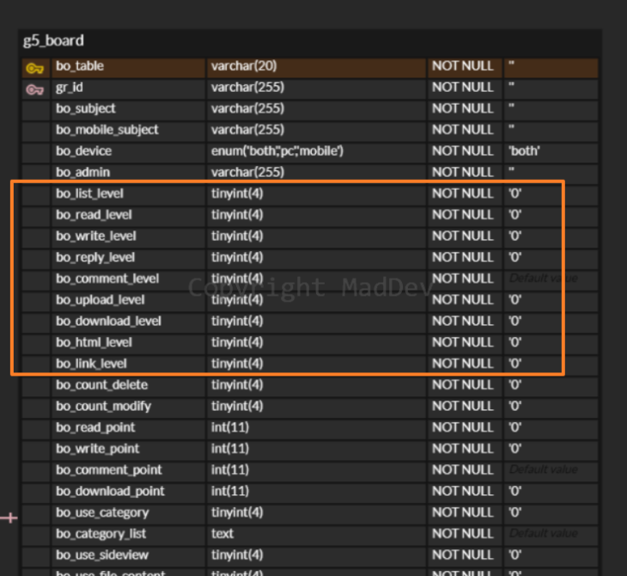Click the bo_download_level field name

click(108, 321)
